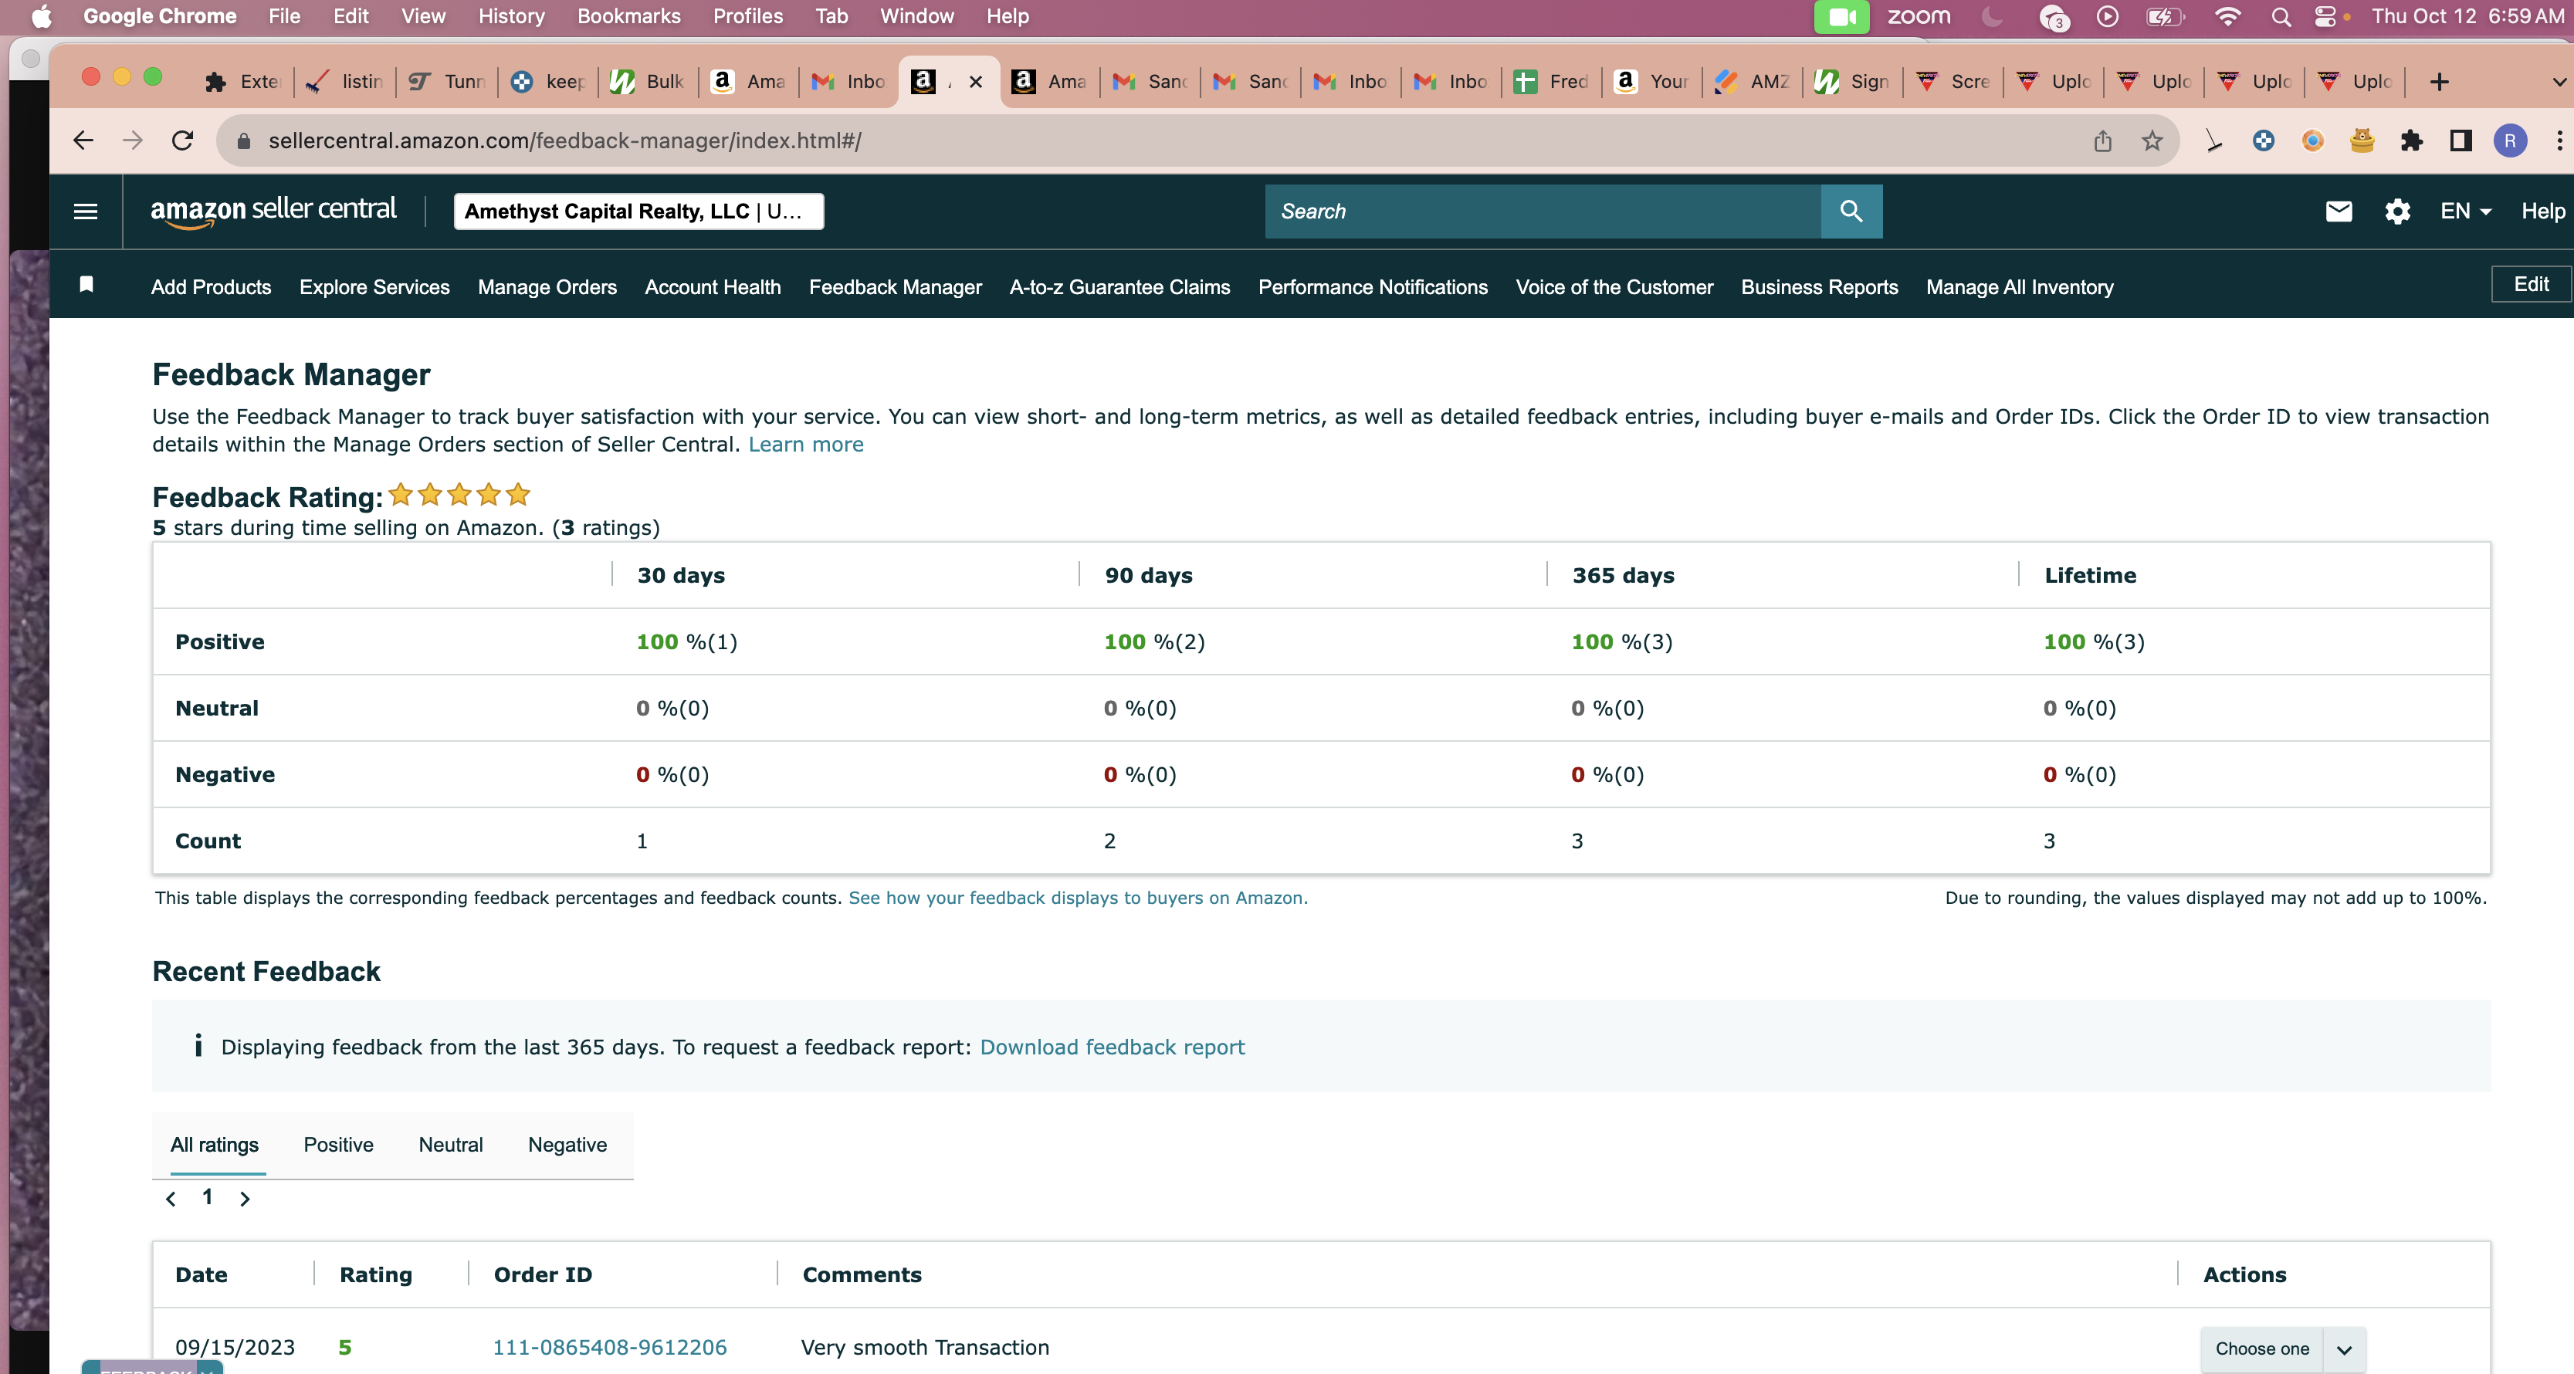The width and height of the screenshot is (2574, 1374).
Task: Click into the Seller Central Search field
Action: pos(1543,211)
